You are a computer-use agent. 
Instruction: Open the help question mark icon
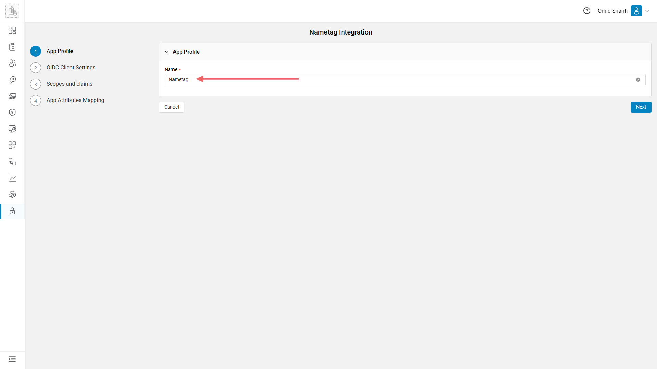click(587, 11)
